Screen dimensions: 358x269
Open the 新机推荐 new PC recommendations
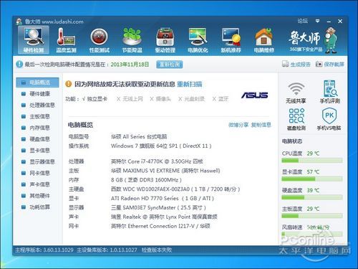point(231,40)
